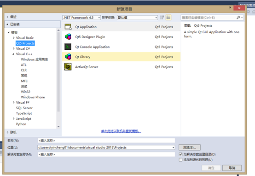The width and height of the screenshot is (255, 176).
Task: Select the CLR template category
Action: point(24,70)
